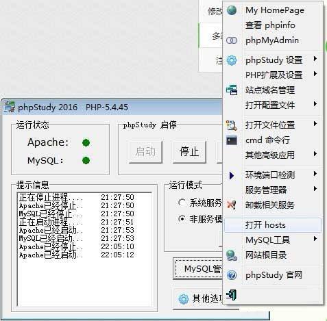This screenshot has width=327, height=321.
Task: Click the 卸载相关服务 red X icon
Action: pyautogui.click(x=232, y=205)
